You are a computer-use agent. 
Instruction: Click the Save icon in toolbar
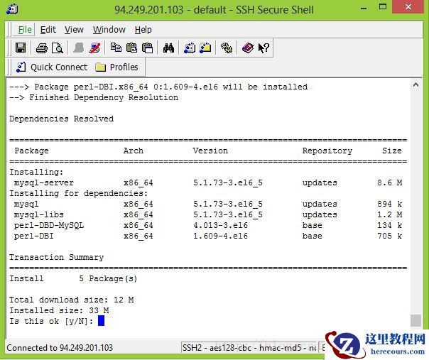(21, 48)
